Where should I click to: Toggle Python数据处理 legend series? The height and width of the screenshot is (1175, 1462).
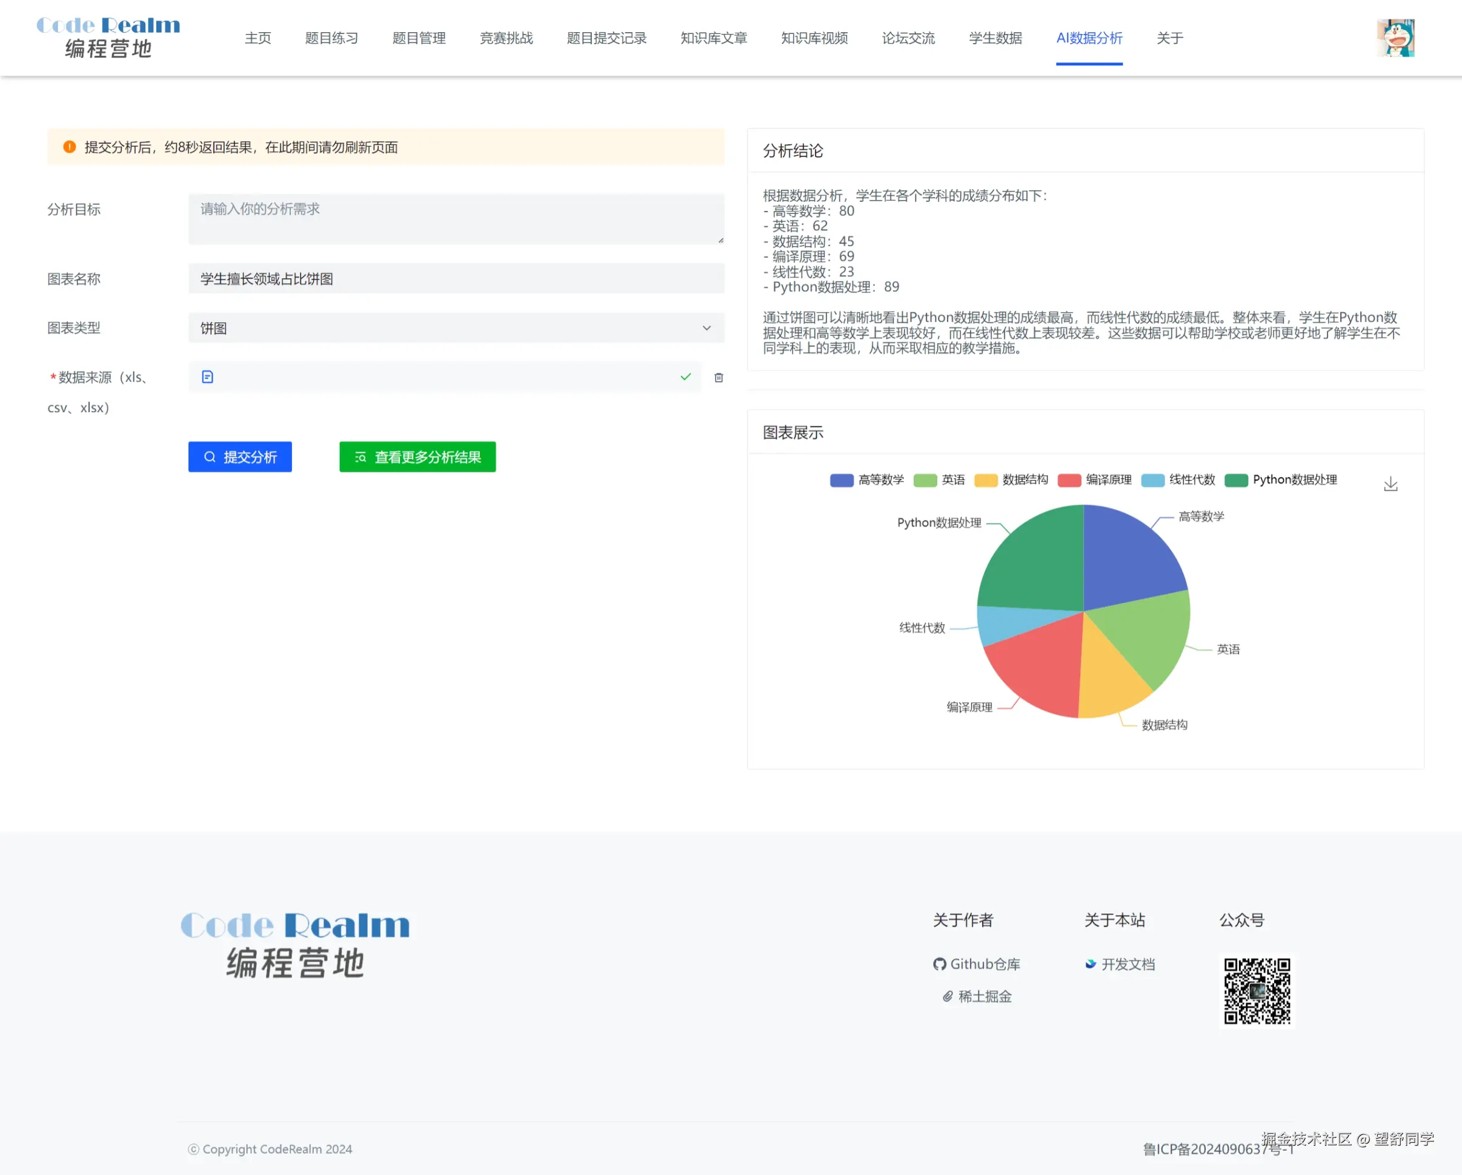click(1280, 479)
